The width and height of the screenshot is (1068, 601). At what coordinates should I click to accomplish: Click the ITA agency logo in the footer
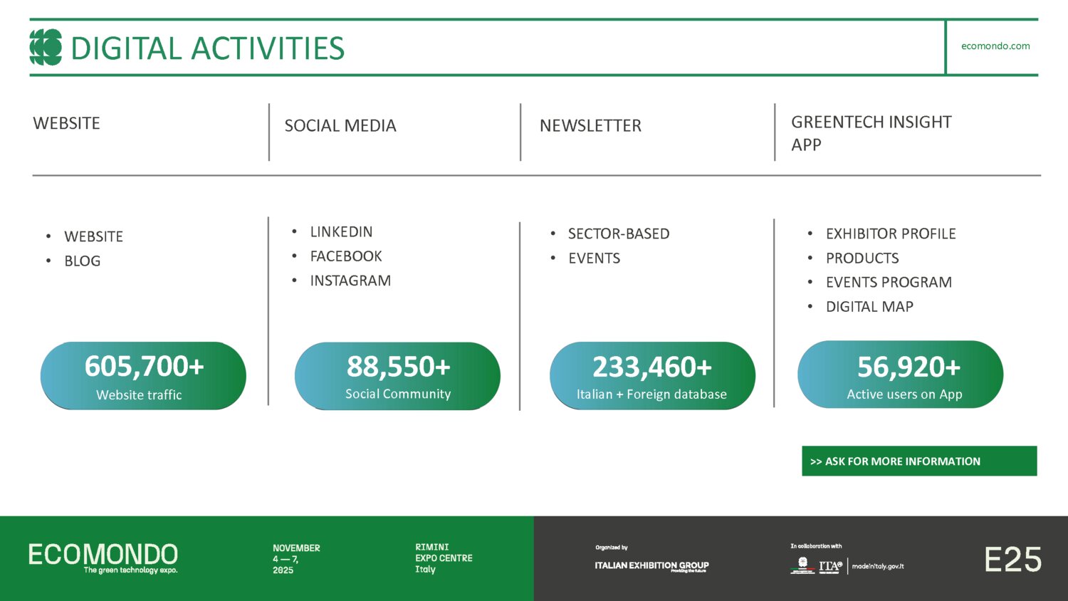[x=830, y=566]
